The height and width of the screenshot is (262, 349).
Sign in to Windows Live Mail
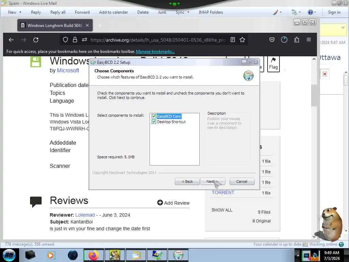coord(334,12)
